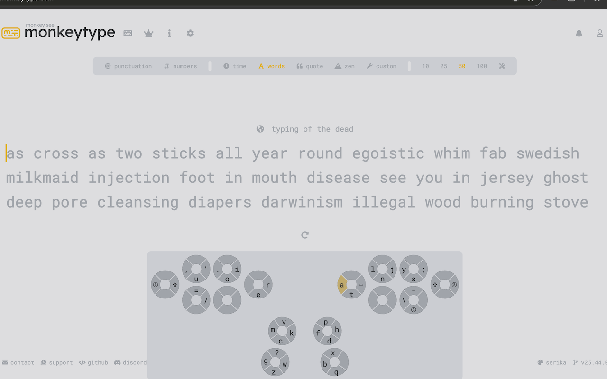
Task: Open settings via the gear icon
Action: pyautogui.click(x=190, y=33)
